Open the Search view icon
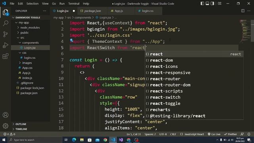 tap(5, 23)
